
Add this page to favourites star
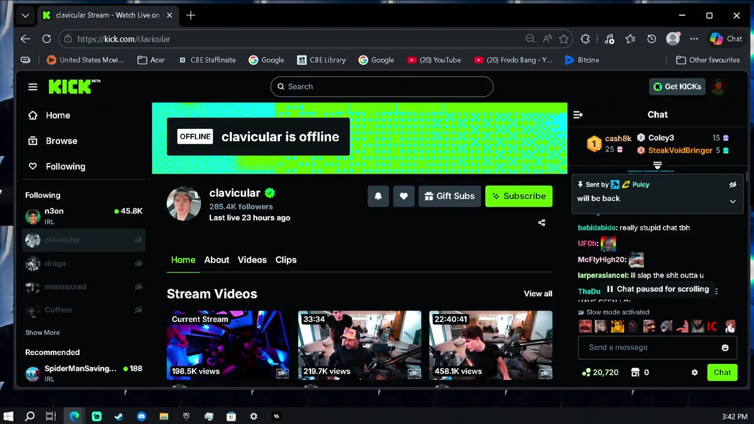point(564,39)
